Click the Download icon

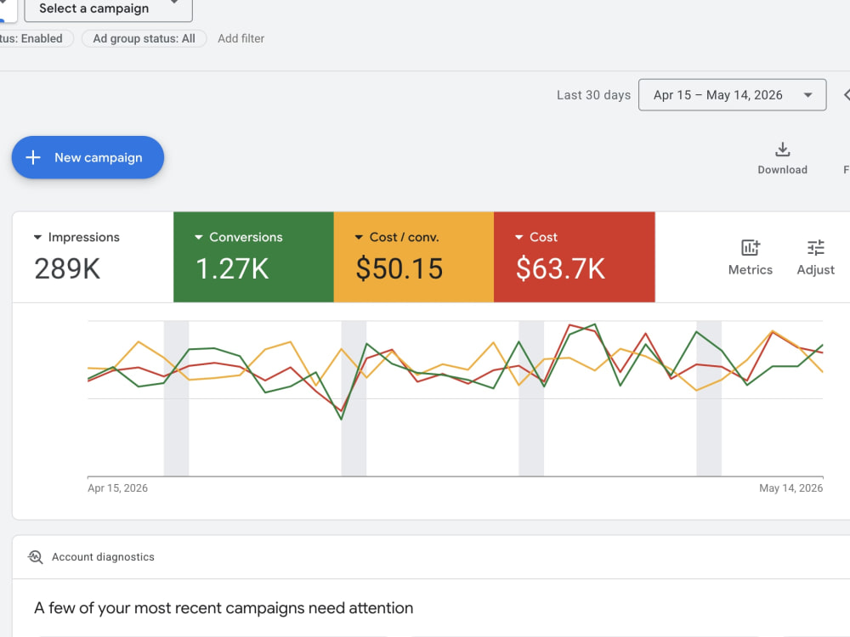click(782, 149)
